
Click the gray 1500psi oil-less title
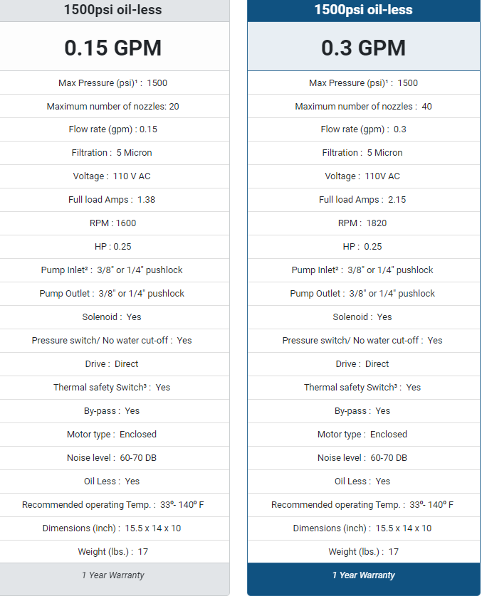tap(112, 9)
